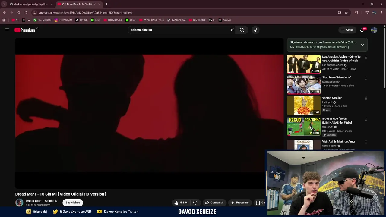Open the Vamos A Bailar thumbnail
Image resolution: width=386 pixels, height=217 pixels.
pyautogui.click(x=304, y=105)
